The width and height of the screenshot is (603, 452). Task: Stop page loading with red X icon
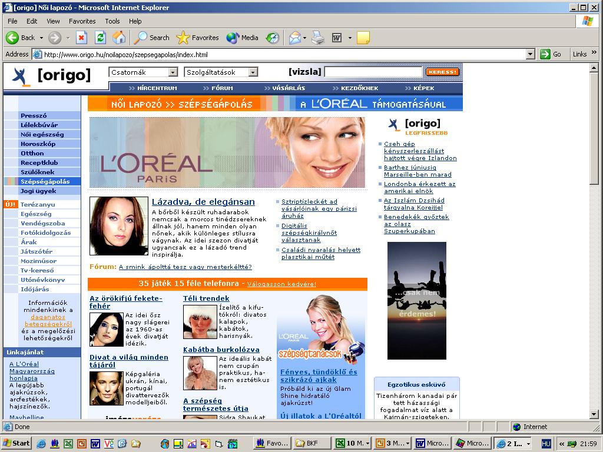[81, 38]
